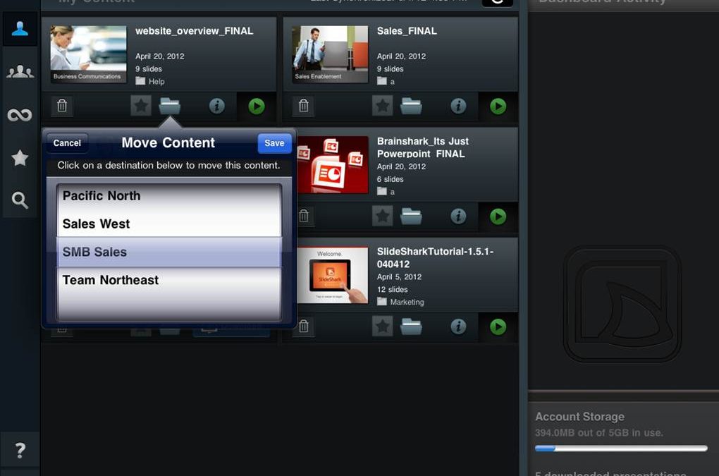Click move folder icon for Sales_FINAL
719x476 pixels.
click(x=412, y=106)
